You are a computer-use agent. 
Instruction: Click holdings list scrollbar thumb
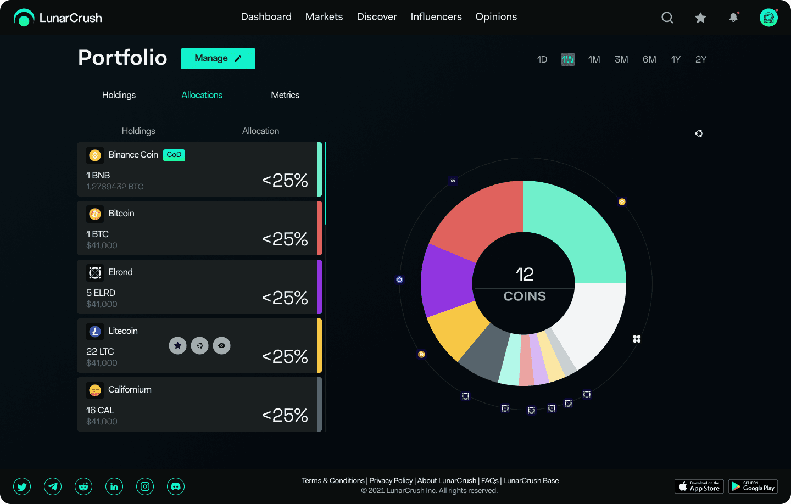tap(325, 183)
